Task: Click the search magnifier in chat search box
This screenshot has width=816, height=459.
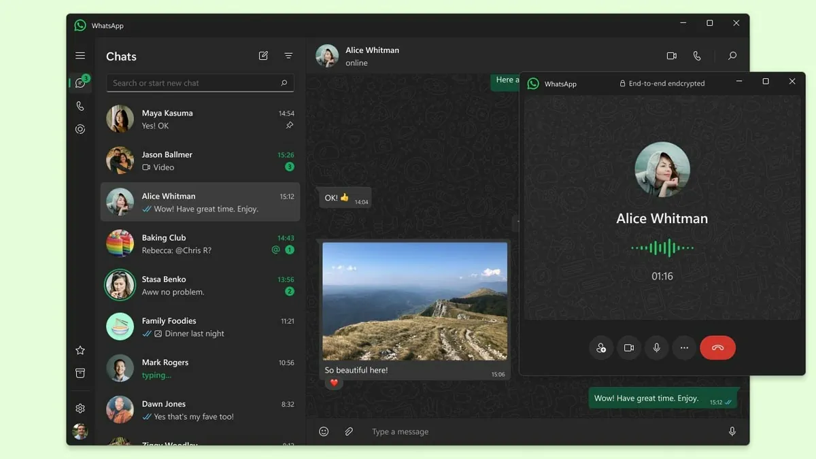Action: pyautogui.click(x=284, y=83)
